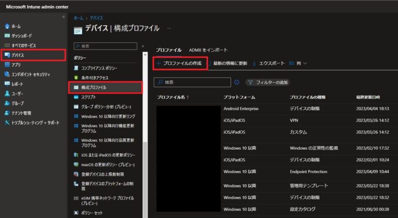Click the 設定カタログ cell

[x=303, y=209]
